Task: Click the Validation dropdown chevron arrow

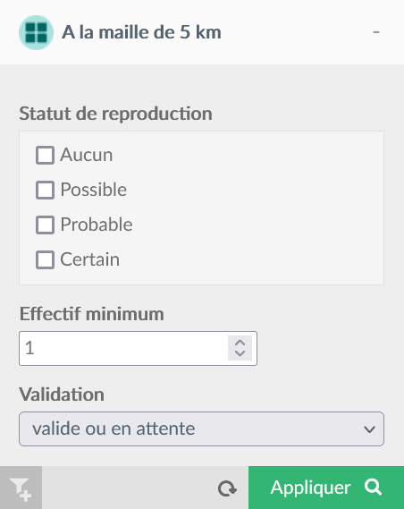Action: 369,429
